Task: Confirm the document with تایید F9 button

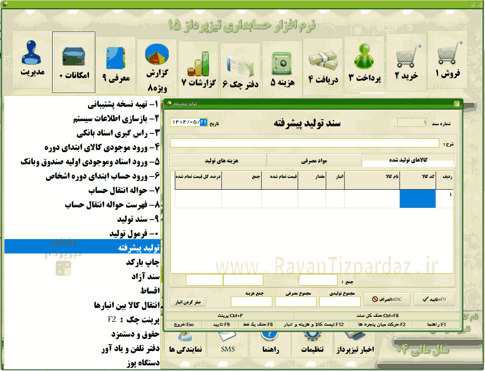Action: pyautogui.click(x=434, y=300)
